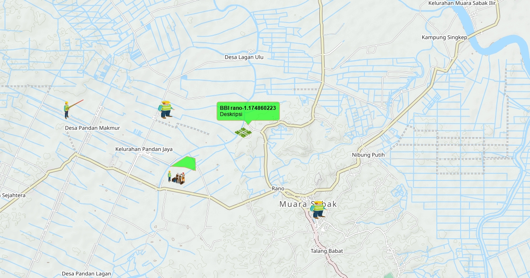This screenshot has width=530, height=278.
Task: Click the Muara Sabak town label
Action: [307, 204]
